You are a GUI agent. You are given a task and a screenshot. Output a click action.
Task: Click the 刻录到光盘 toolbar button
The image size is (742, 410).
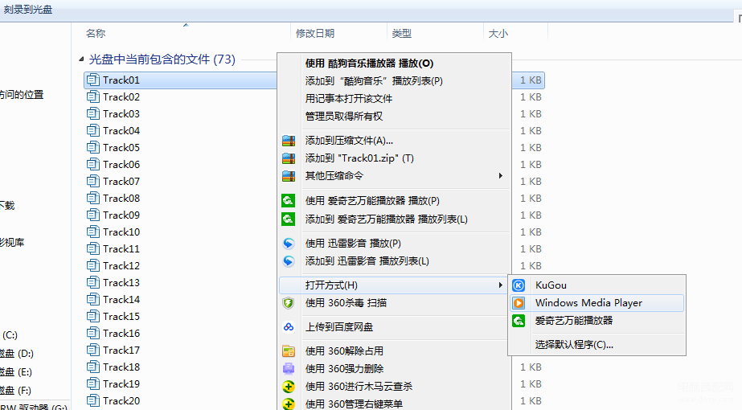pyautogui.click(x=28, y=10)
